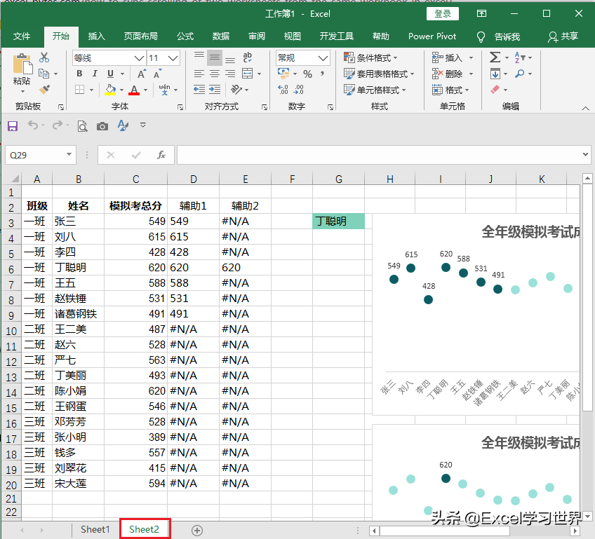Collapse the ribbon with the arrow
The width and height of the screenshot is (595, 539).
[585, 109]
